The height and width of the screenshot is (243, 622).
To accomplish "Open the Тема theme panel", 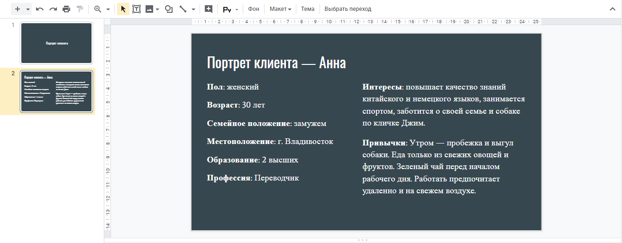I will pos(308,9).
